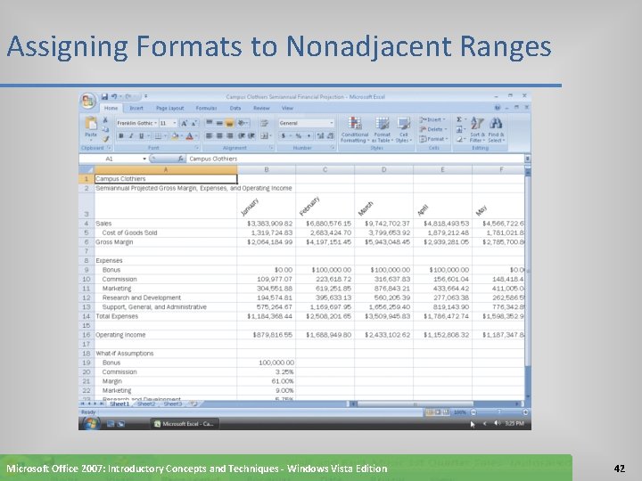This screenshot has width=642, height=481.
Task: Save workbook from Quick Access Toolbar
Action: (104, 96)
